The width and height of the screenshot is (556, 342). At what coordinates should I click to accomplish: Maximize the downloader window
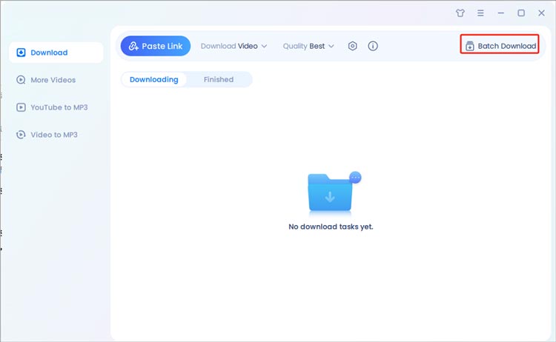pos(521,13)
